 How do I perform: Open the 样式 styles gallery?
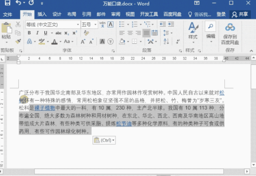pos(193,33)
